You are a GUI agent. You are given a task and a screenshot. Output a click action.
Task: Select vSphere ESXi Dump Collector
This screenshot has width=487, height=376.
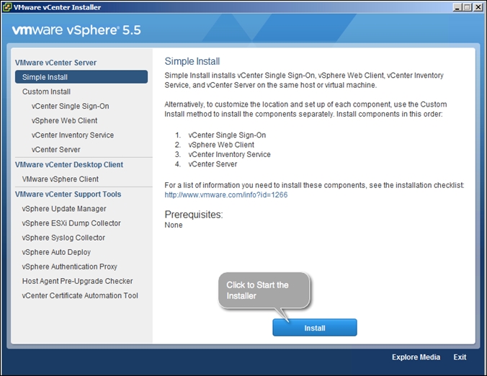coord(71,223)
